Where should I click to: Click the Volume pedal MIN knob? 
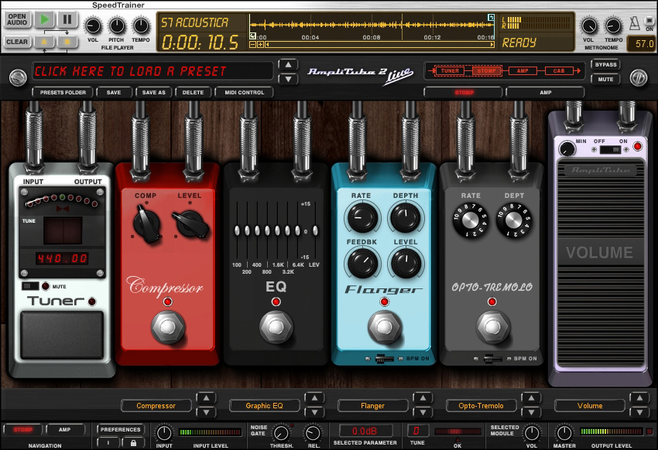567,148
